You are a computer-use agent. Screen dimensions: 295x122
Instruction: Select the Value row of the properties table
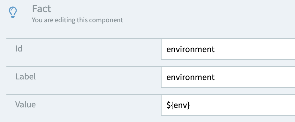click(151, 105)
